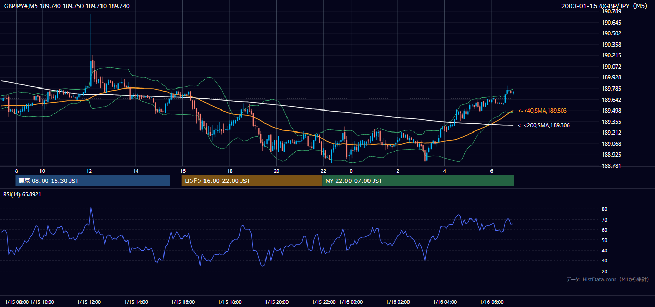Click price axis label 189.928

point(612,77)
